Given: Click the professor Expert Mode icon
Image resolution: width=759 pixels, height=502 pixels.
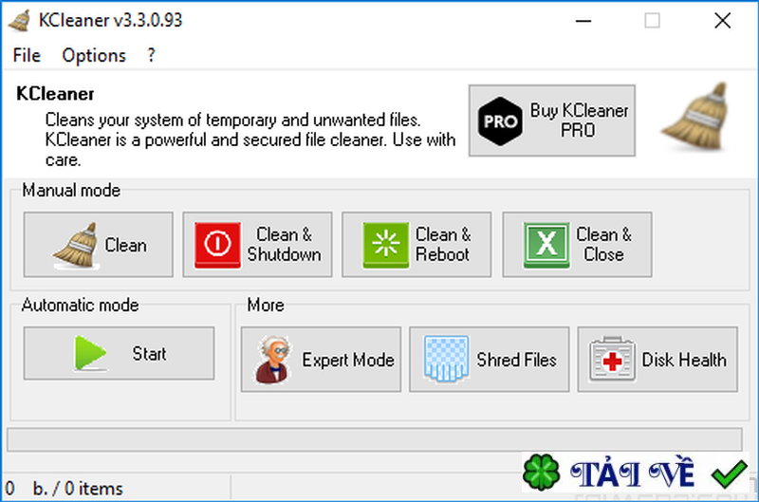Looking at the screenshot, I should click(273, 360).
